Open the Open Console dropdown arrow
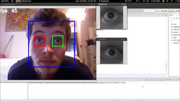Screen dimensions: 180x101 177,80
